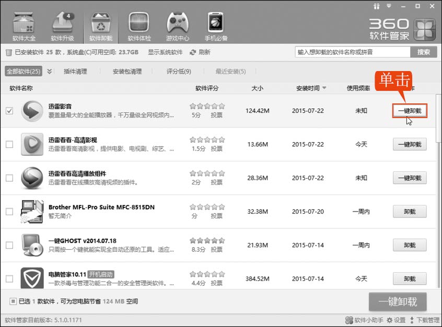Sort by 安装时间 using its arrow
The height and width of the screenshot is (327, 442).
click(x=324, y=88)
